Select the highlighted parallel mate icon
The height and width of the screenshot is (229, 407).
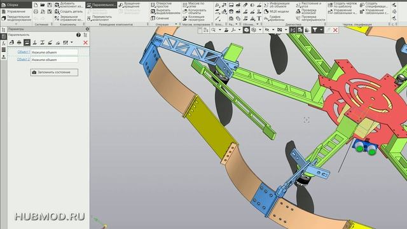coord(27,43)
